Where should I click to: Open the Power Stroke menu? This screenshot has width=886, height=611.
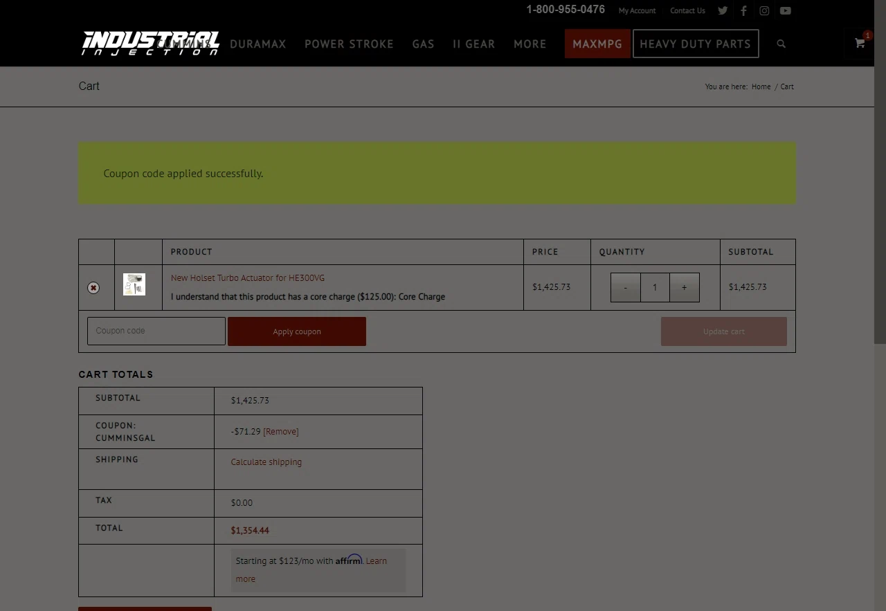tap(349, 44)
